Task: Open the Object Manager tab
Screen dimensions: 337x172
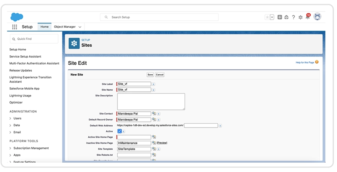Action: [x=64, y=27]
